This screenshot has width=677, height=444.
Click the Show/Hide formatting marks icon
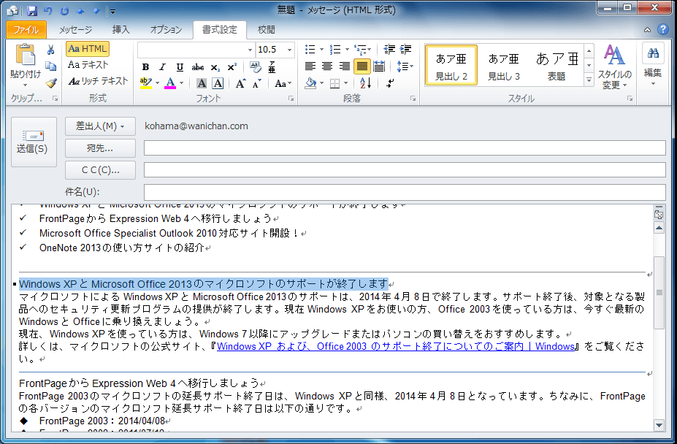coord(390,83)
